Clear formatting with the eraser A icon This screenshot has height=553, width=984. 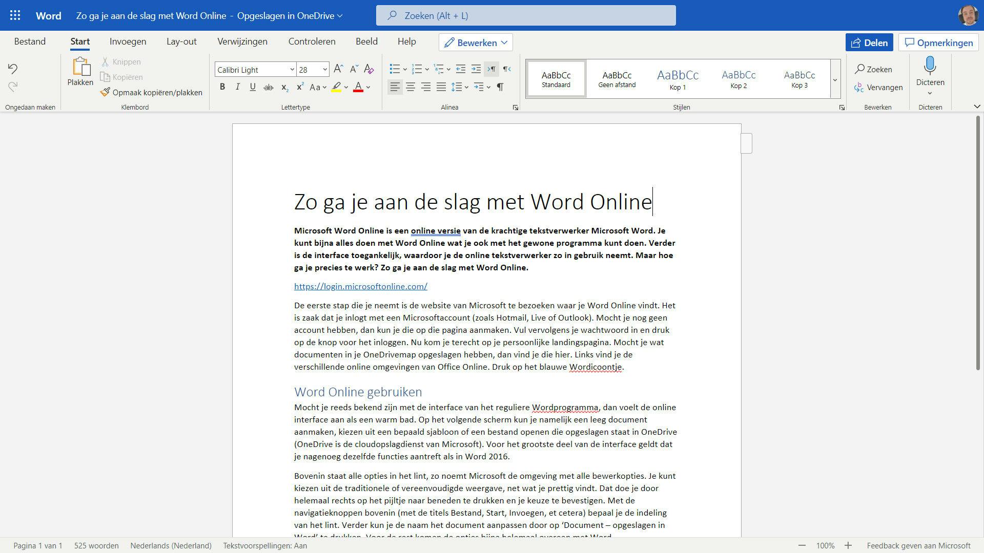(368, 69)
